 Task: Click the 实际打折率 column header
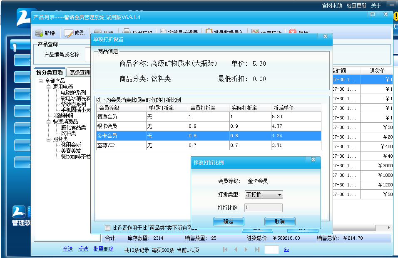coord(251,108)
